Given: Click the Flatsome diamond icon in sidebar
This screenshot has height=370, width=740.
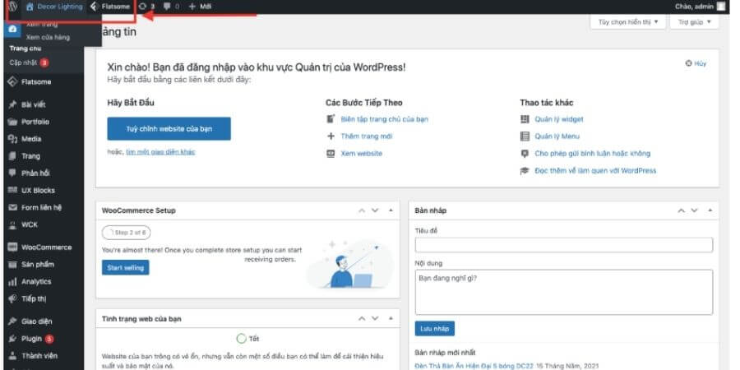Looking at the screenshot, I should (12, 81).
